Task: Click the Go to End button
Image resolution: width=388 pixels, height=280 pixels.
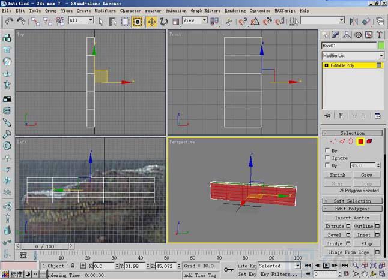Action: [x=344, y=266]
